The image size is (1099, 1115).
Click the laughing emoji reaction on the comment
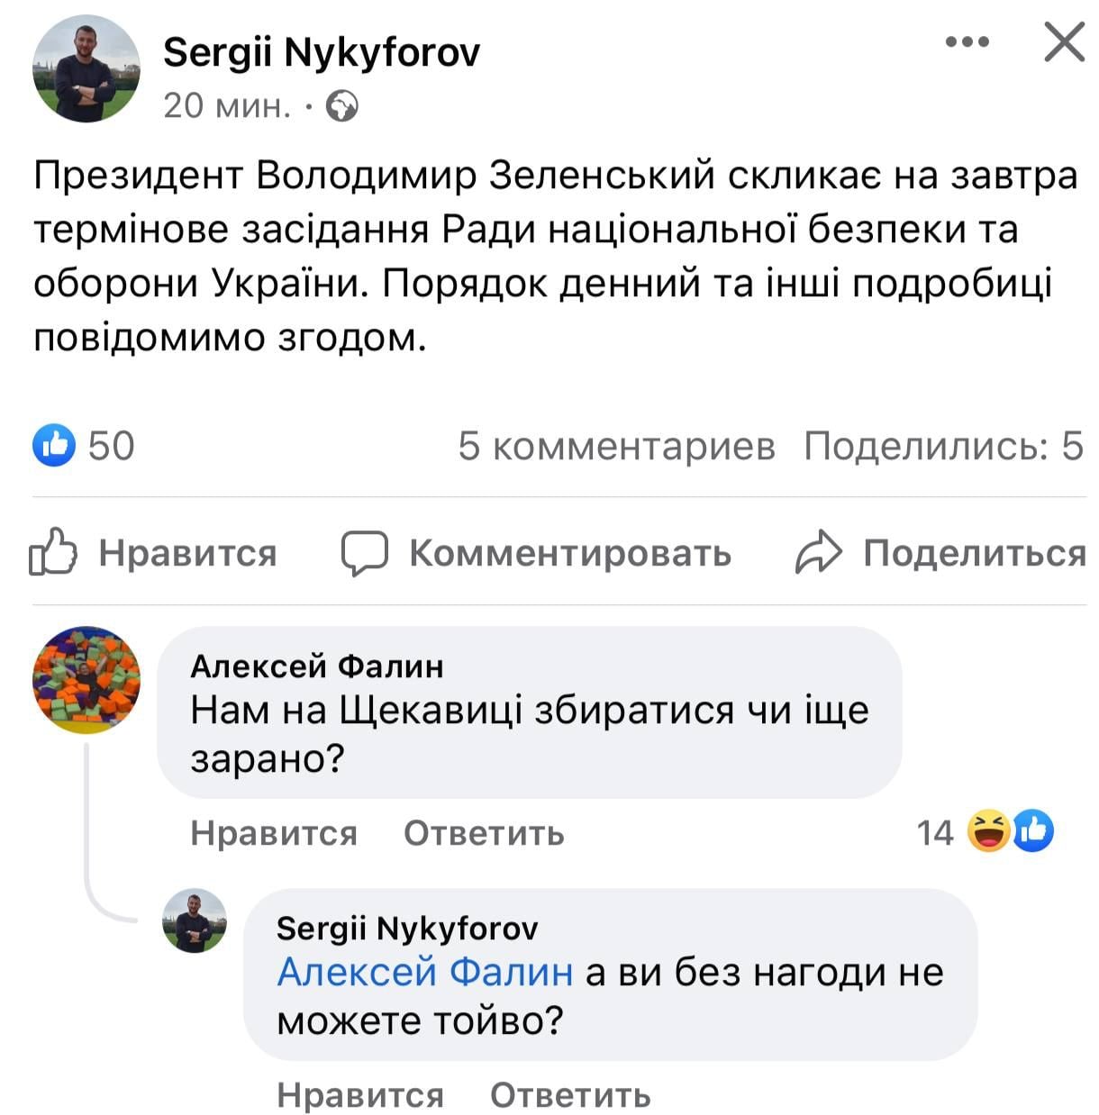pos(986,831)
